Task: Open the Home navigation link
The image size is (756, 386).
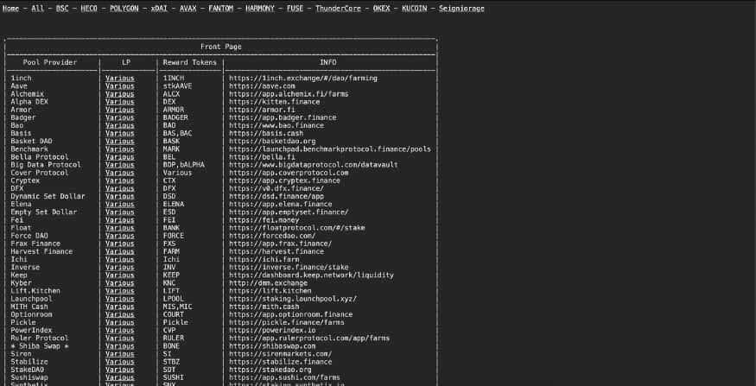Action: (13, 8)
